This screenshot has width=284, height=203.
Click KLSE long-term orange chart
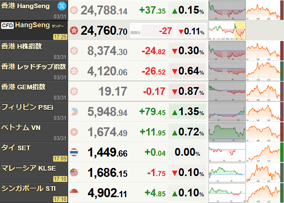pos(263,173)
